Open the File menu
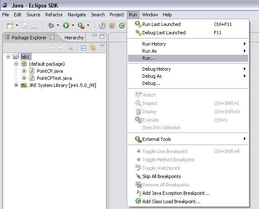Viewport: 259px width, 209px height. click(x=5, y=15)
